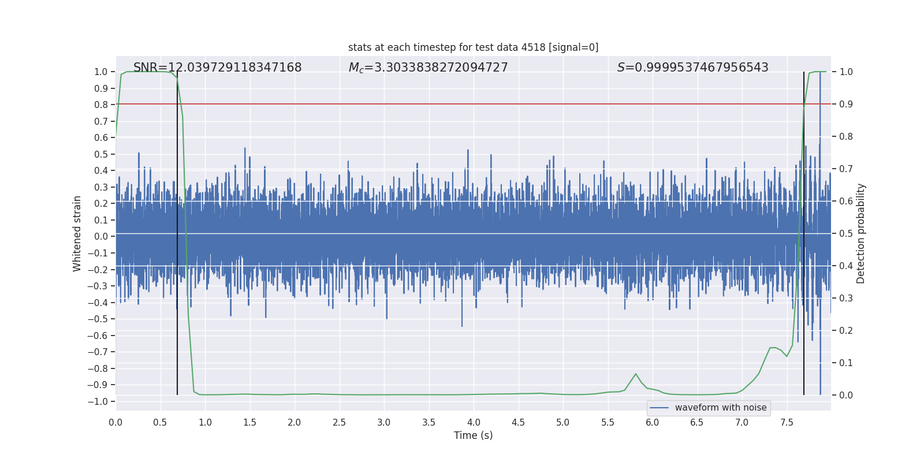Click the −1.0 tick on left axis
The width and height of the screenshot is (924, 462).
[x=100, y=401]
